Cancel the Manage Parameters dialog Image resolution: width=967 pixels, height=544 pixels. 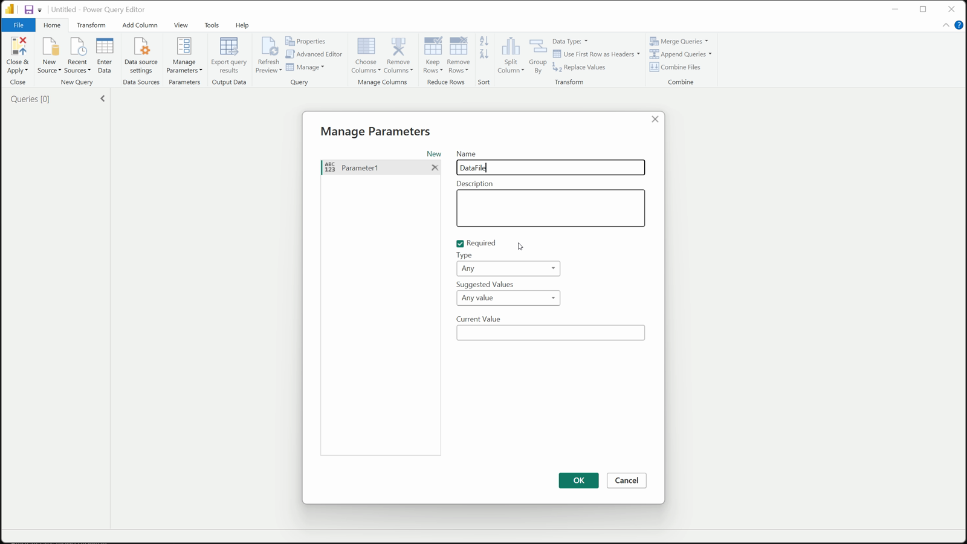point(627,481)
